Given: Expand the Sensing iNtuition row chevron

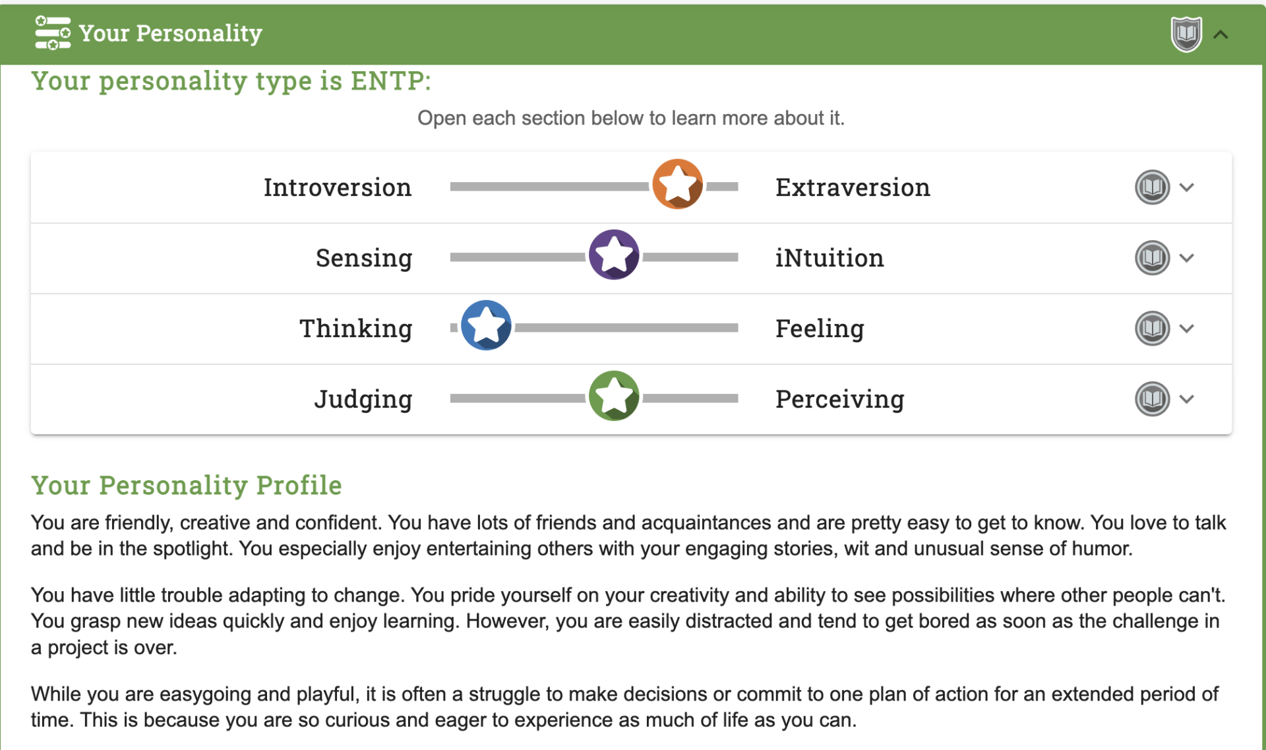Looking at the screenshot, I should click(1187, 259).
